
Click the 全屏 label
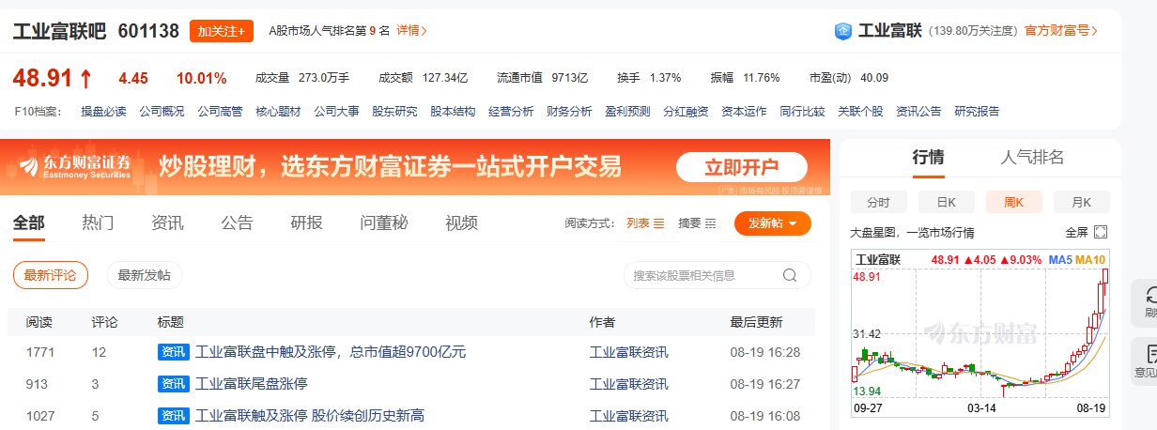coord(1076,232)
